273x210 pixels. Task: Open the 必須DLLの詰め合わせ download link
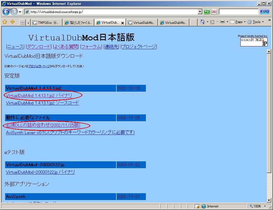(43, 125)
